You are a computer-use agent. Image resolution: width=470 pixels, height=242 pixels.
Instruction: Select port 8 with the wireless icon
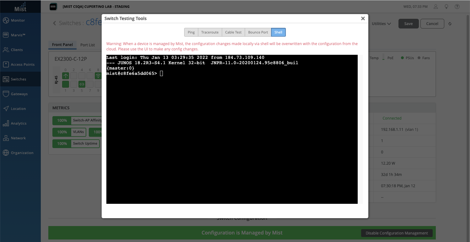tap(98, 76)
